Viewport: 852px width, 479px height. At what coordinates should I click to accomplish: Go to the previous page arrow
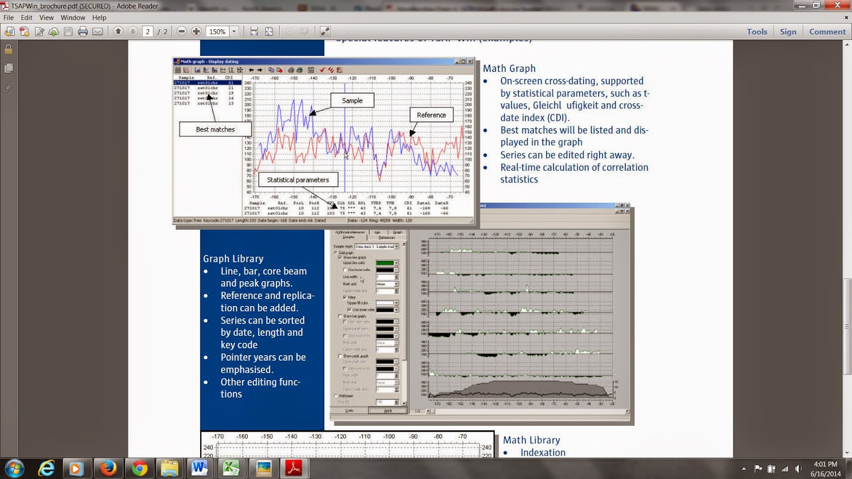click(118, 31)
